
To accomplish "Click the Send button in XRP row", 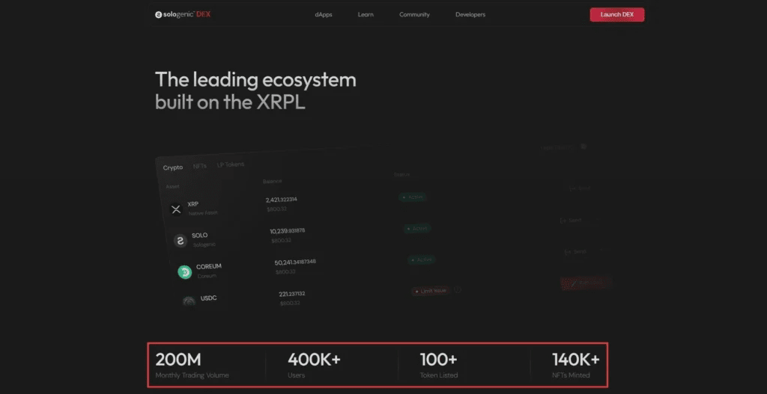I will point(580,188).
